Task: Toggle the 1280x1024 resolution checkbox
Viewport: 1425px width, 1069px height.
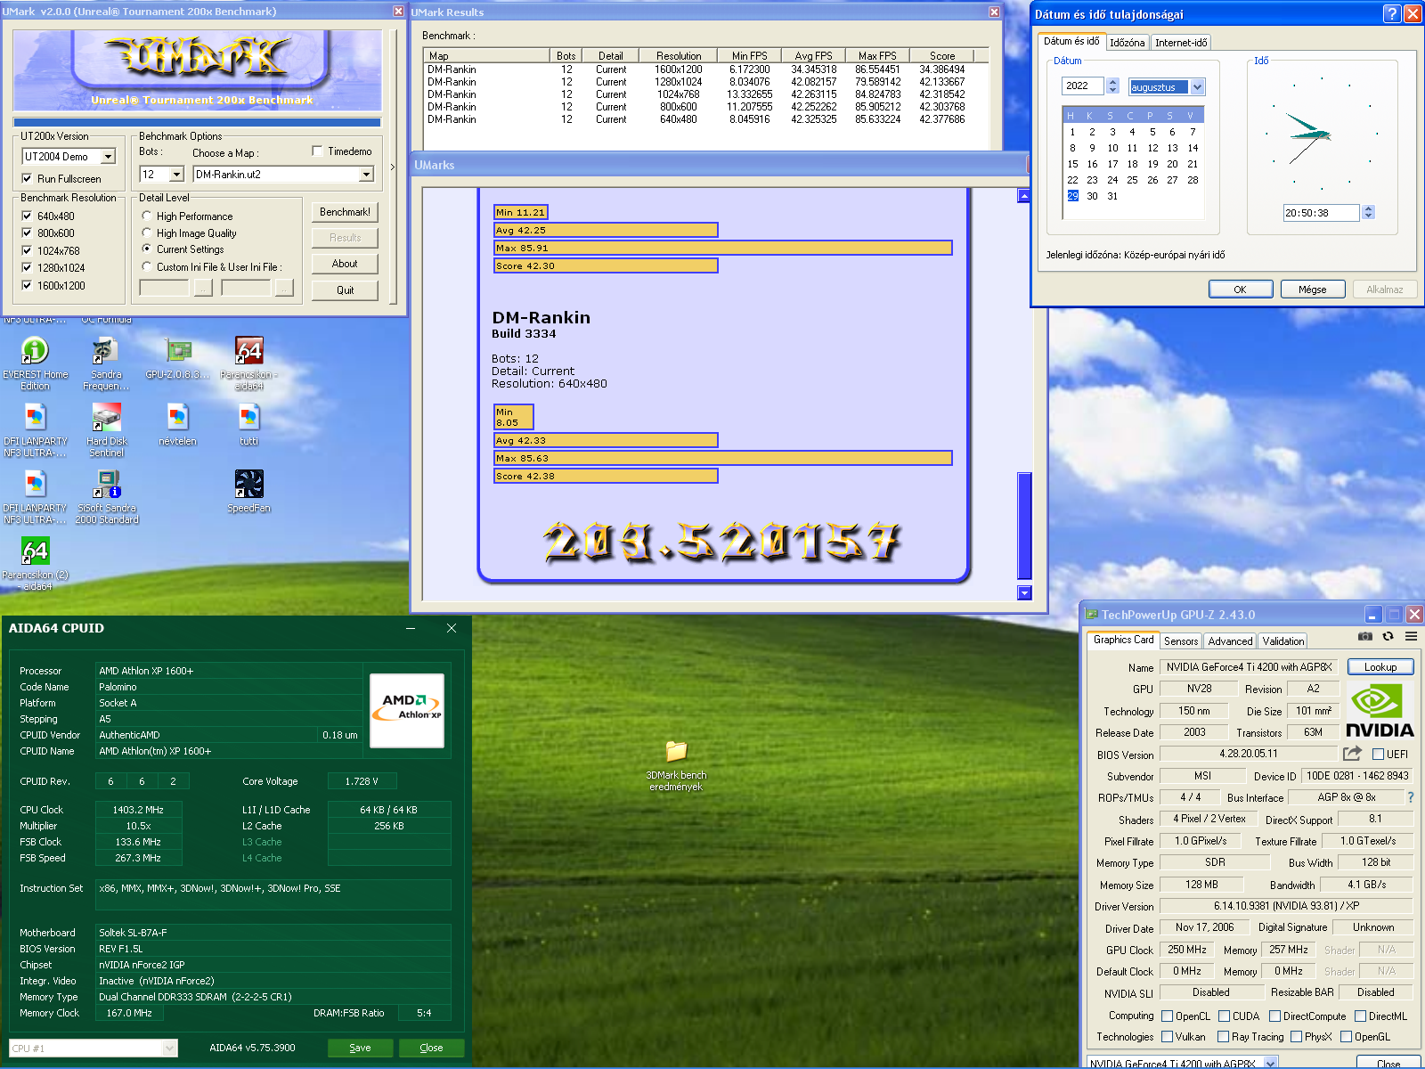Action: [27, 267]
